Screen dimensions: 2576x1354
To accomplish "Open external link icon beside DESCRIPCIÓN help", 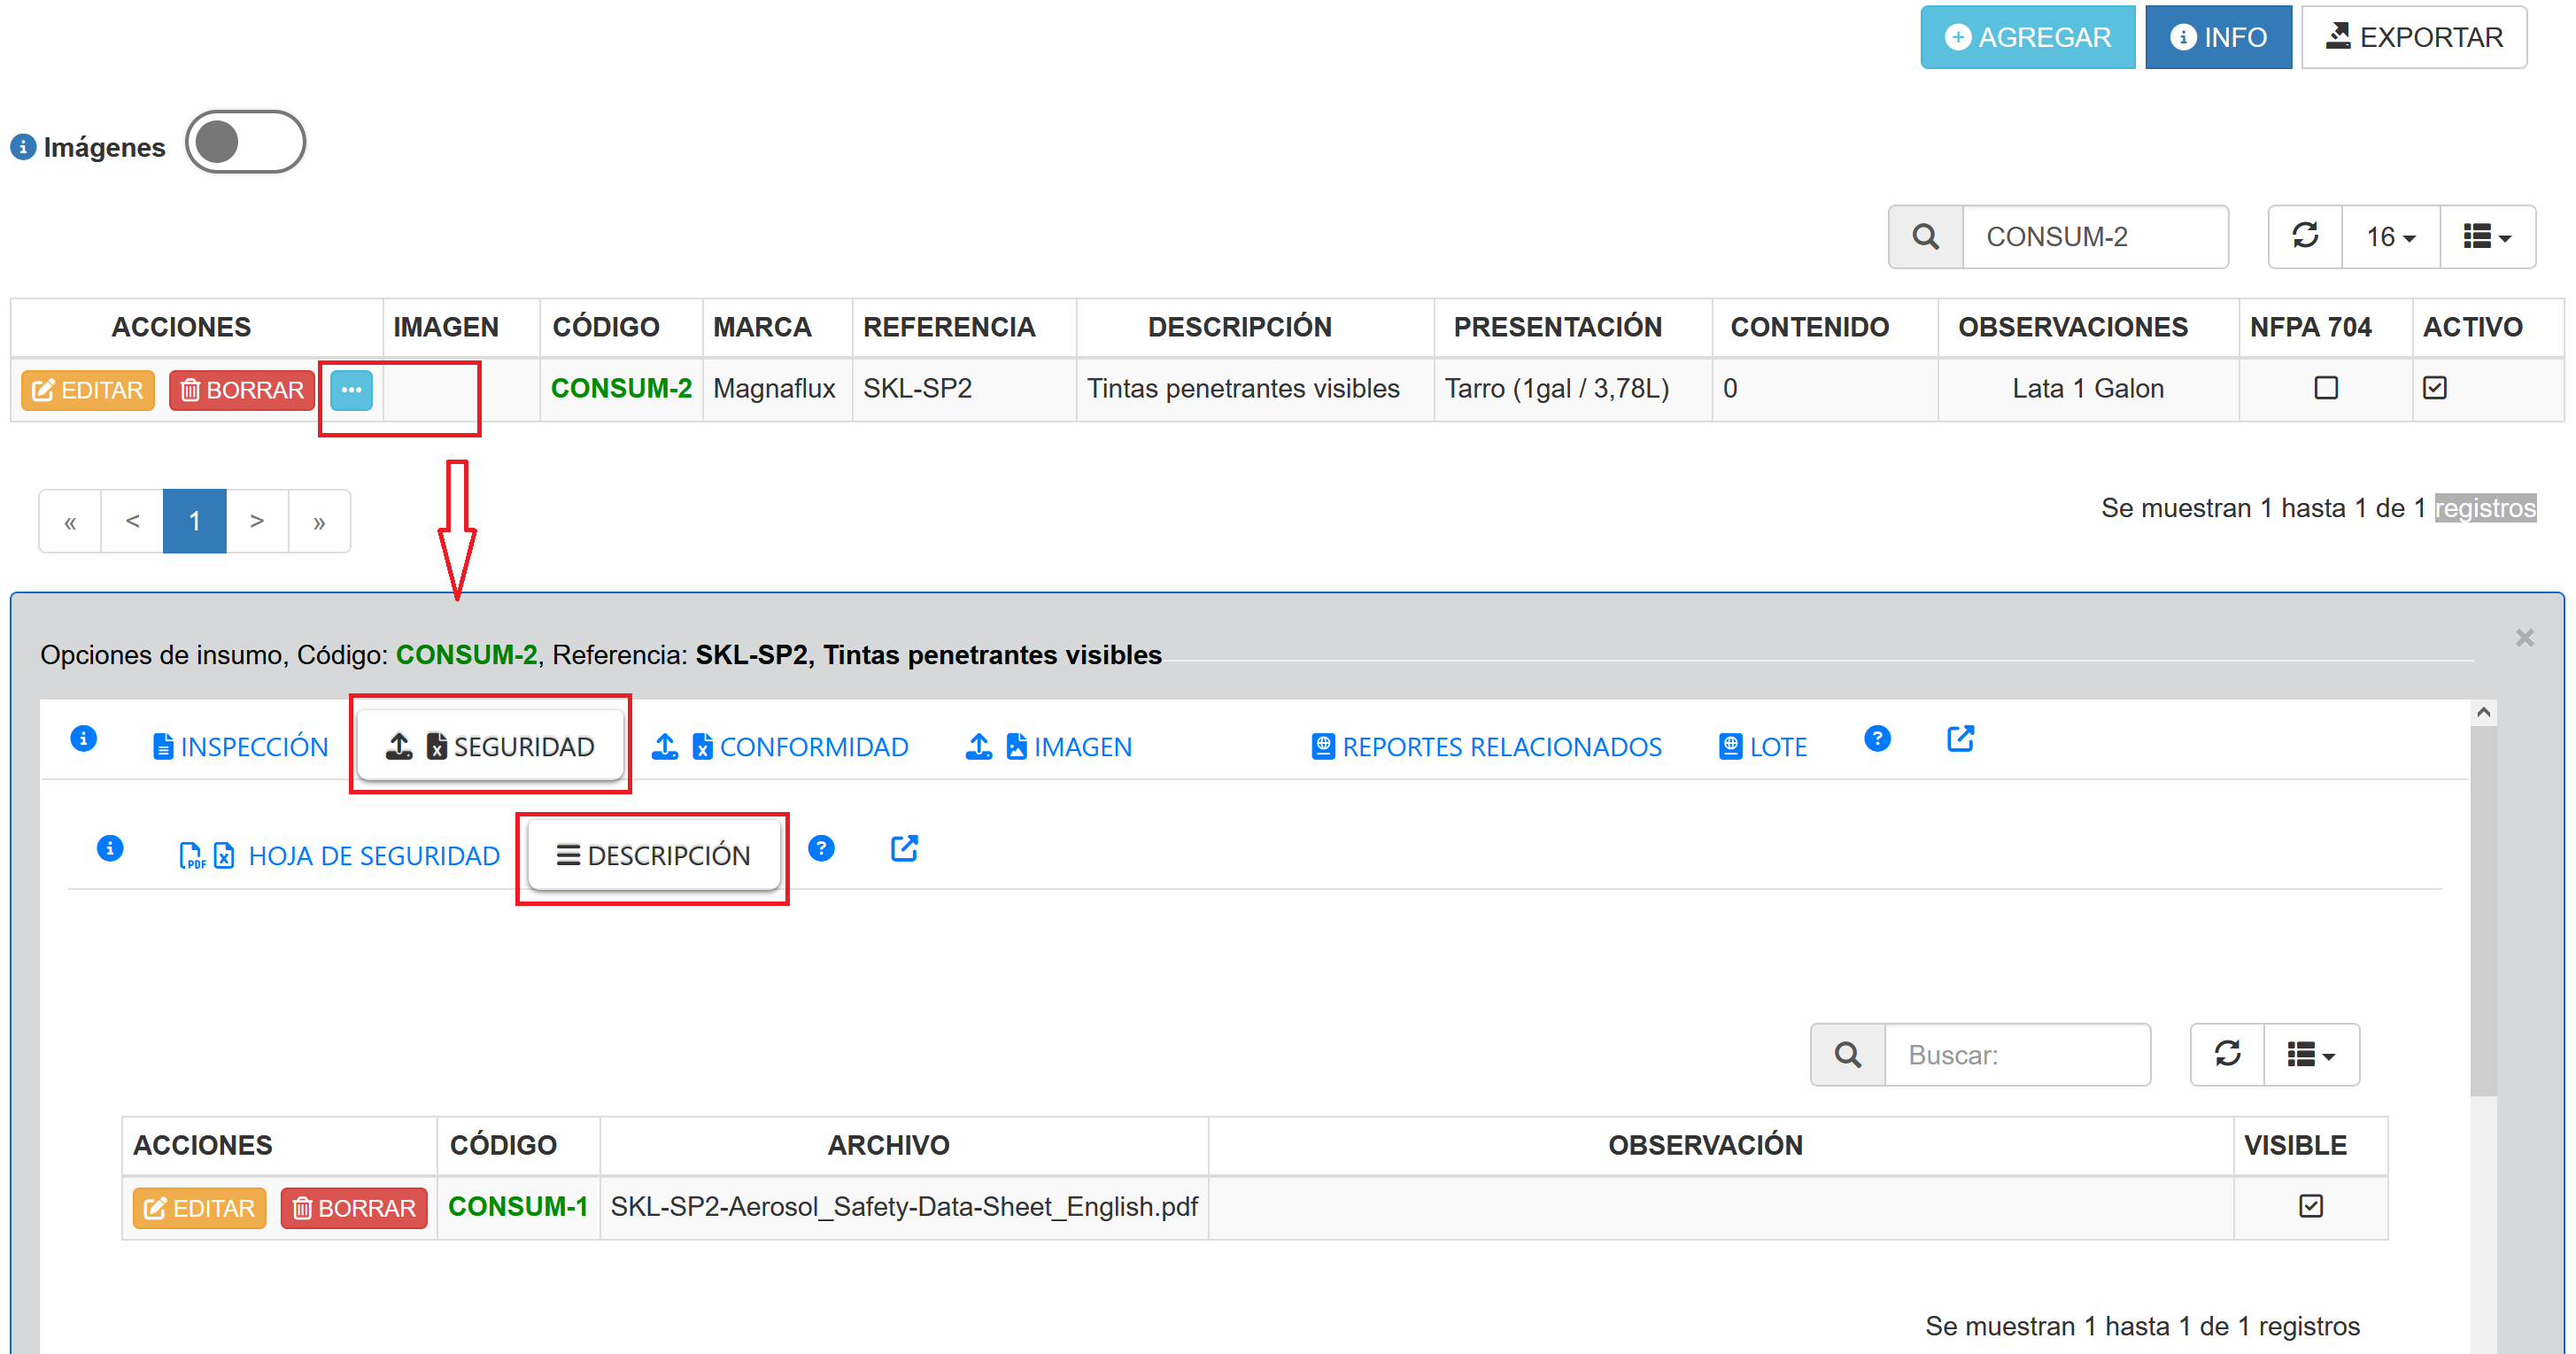I will 904,849.
